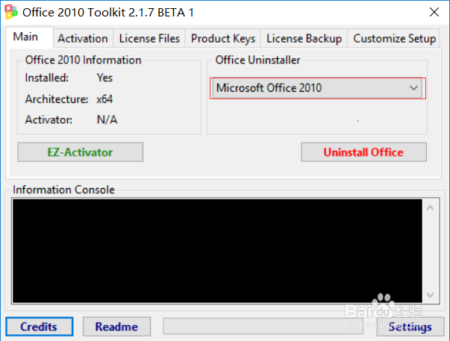Switch to the Main tab
The image size is (450, 341).
[x=26, y=37]
